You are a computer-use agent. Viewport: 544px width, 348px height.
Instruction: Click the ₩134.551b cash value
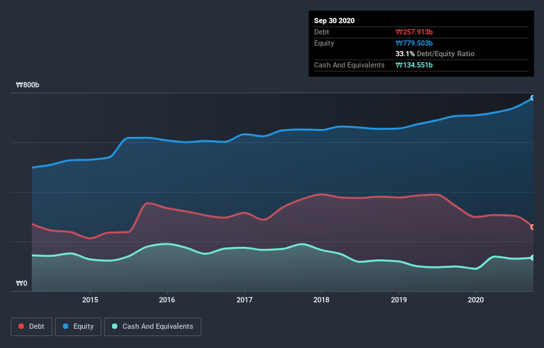click(x=414, y=65)
